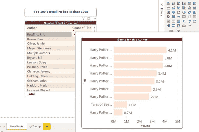Select the Haddon, Mark row
199x132 pixels.
(x=51, y=85)
